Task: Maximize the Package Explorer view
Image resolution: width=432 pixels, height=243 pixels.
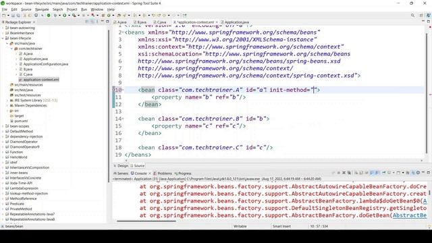Action: [107, 22]
